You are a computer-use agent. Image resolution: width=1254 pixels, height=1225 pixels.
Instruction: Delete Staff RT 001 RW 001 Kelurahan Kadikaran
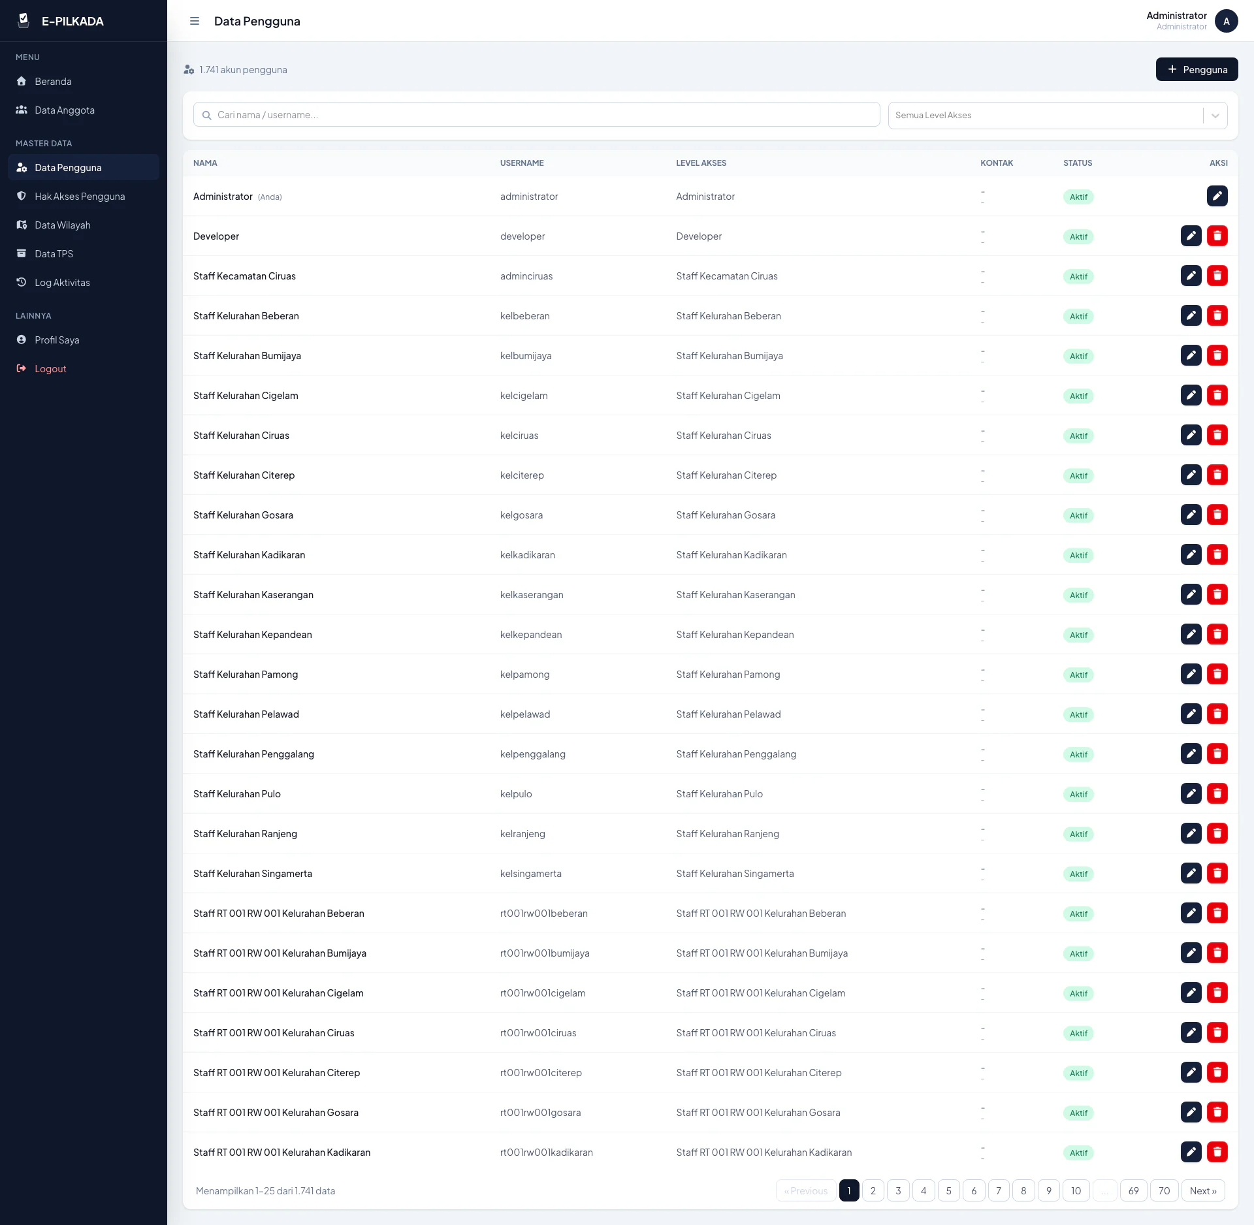(1217, 1152)
